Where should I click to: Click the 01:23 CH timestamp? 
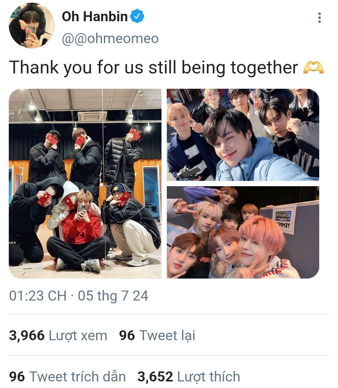pyautogui.click(x=38, y=296)
